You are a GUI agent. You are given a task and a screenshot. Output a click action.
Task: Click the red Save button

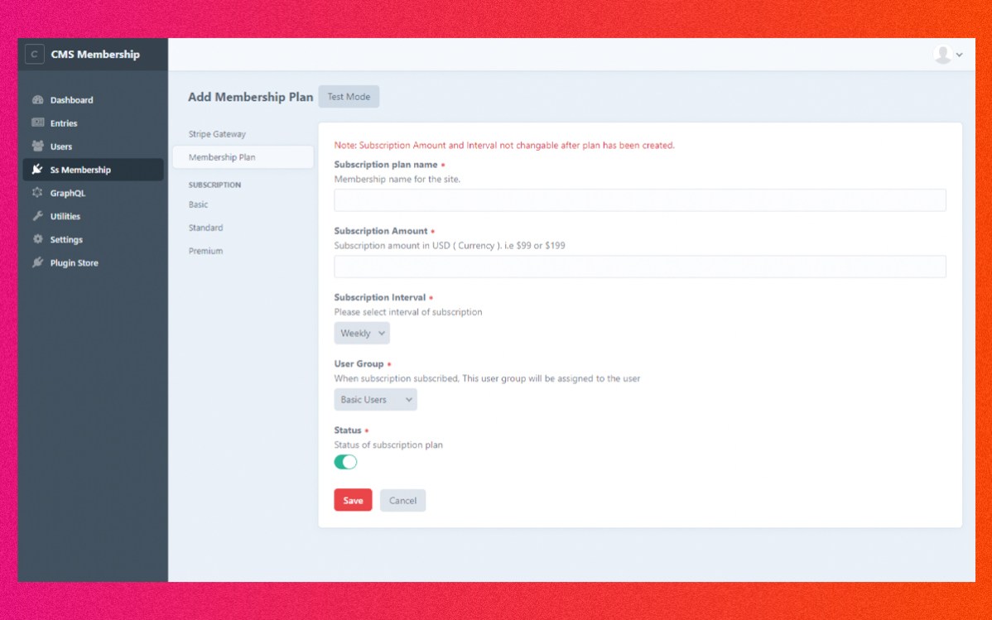point(353,501)
